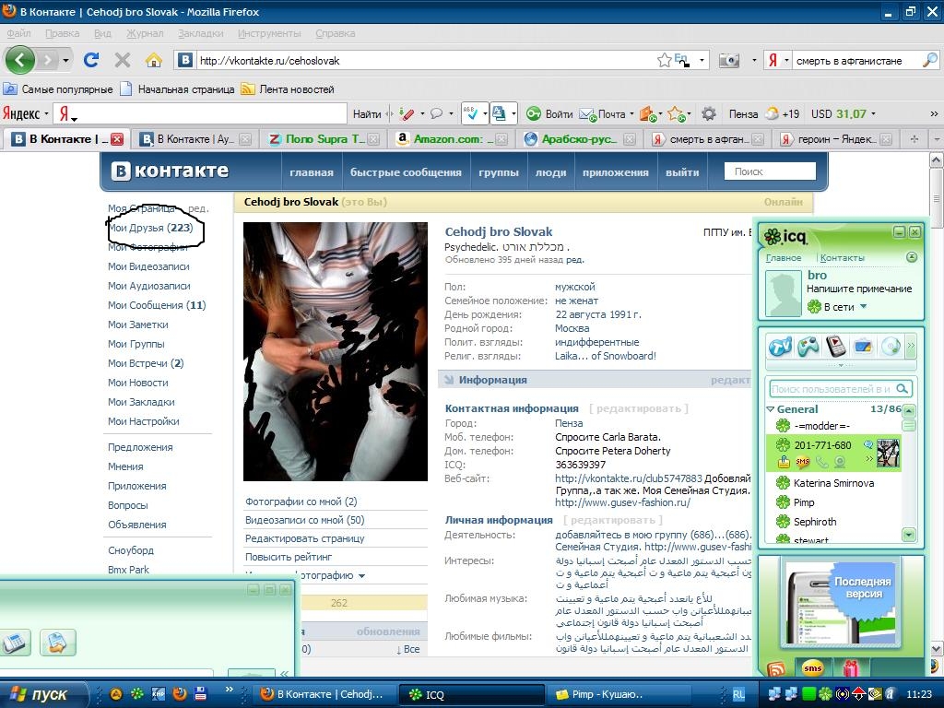
Task: Click the Yandex wallet money icon
Action: click(648, 113)
